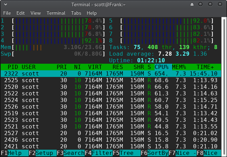Viewport: 227px width, 157px height.
Task: Select process row with PID 2426
Action: (111, 140)
